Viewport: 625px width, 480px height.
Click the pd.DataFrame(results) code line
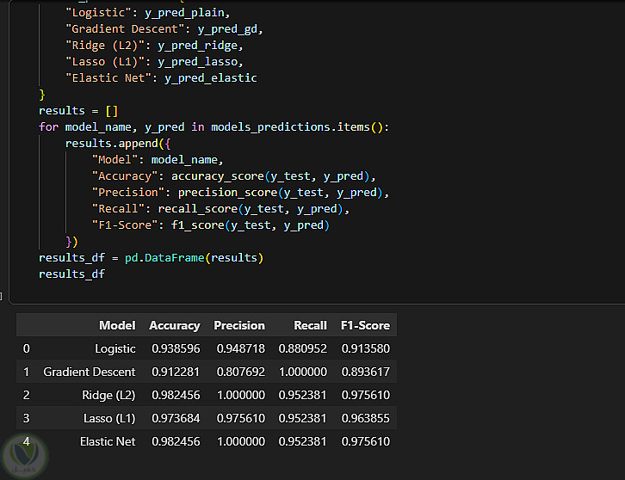[151, 257]
